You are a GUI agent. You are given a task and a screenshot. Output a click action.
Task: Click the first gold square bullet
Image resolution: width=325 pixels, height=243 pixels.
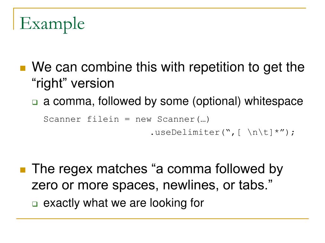pos(23,68)
